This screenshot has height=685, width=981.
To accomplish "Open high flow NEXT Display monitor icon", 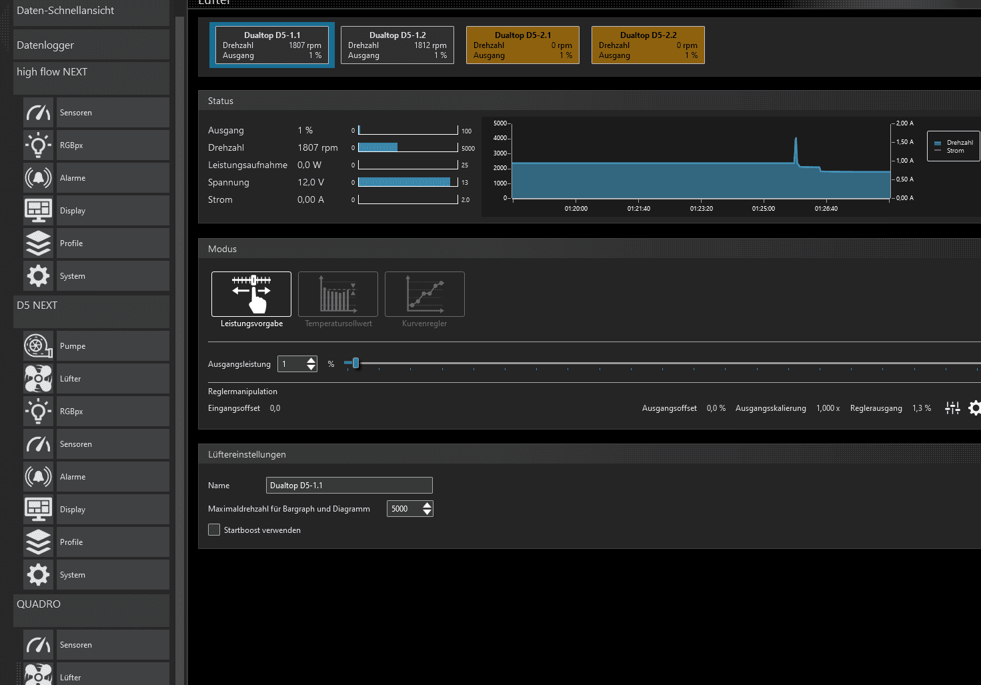I will (38, 210).
